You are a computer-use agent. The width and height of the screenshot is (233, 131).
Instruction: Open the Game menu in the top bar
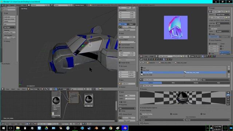pos(12,5)
